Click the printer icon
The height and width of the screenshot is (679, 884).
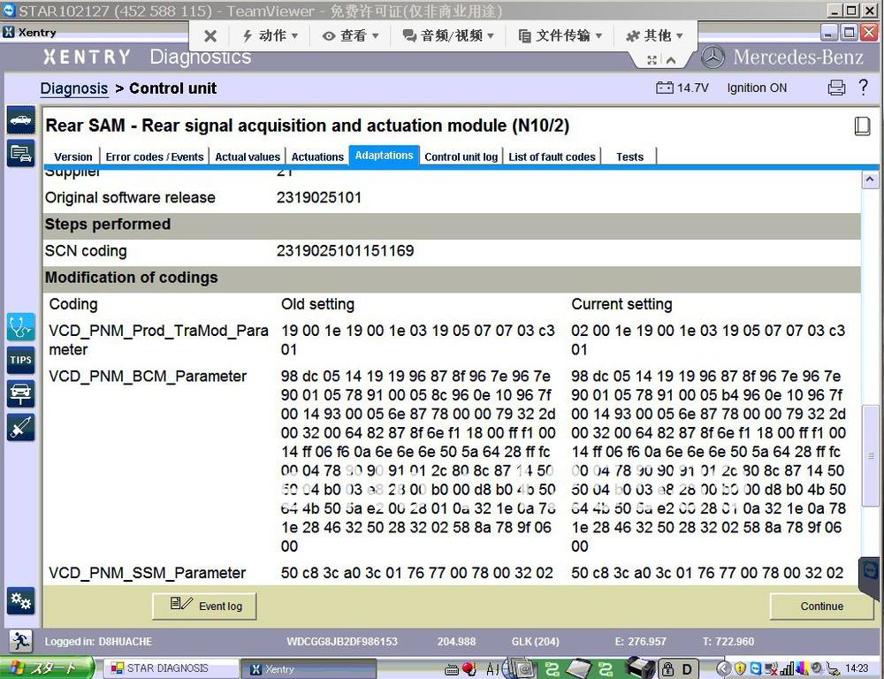pos(836,88)
